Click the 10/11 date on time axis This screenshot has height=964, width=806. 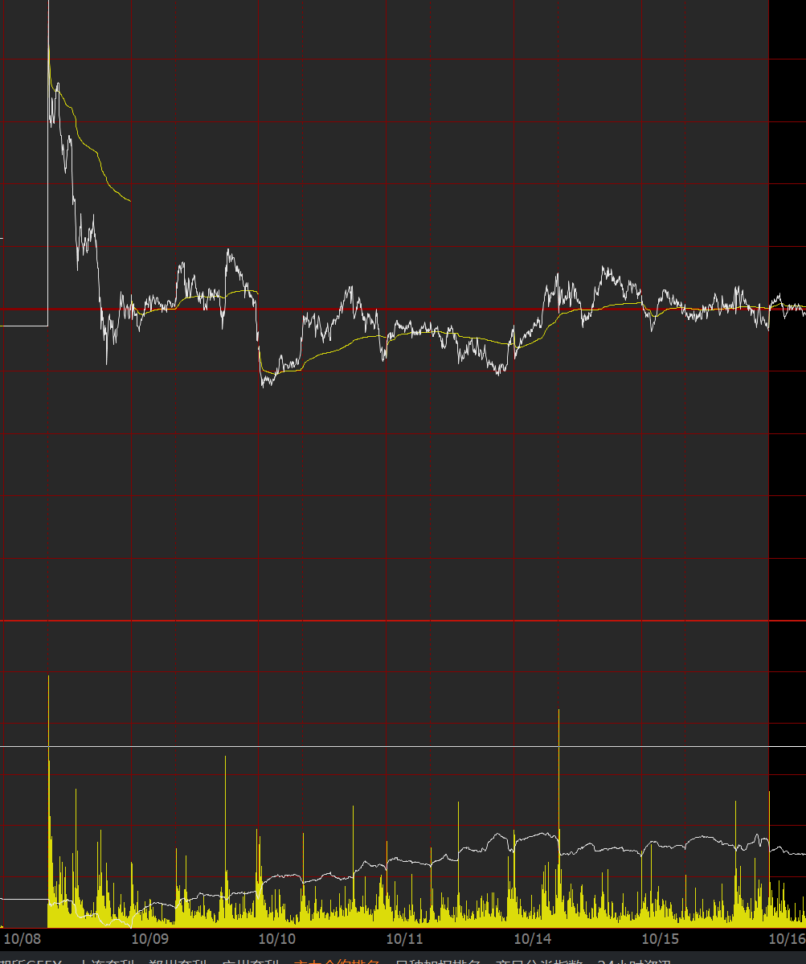[x=405, y=938]
